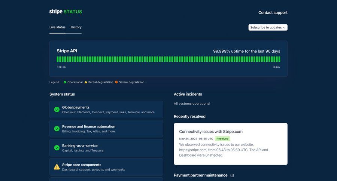
Task: Open the Global payments status card
Action: tap(106, 110)
